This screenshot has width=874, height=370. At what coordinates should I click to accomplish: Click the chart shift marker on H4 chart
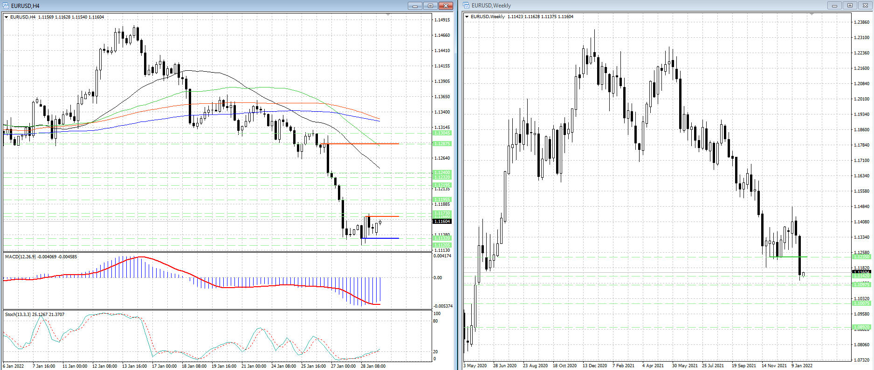point(388,15)
